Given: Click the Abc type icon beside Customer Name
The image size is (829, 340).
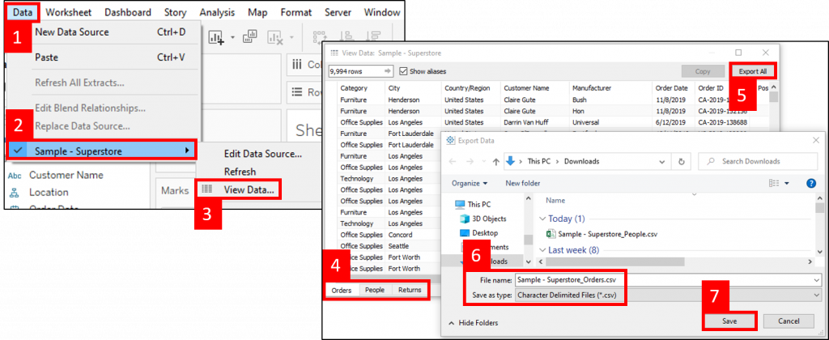Looking at the screenshot, I should pos(15,176).
